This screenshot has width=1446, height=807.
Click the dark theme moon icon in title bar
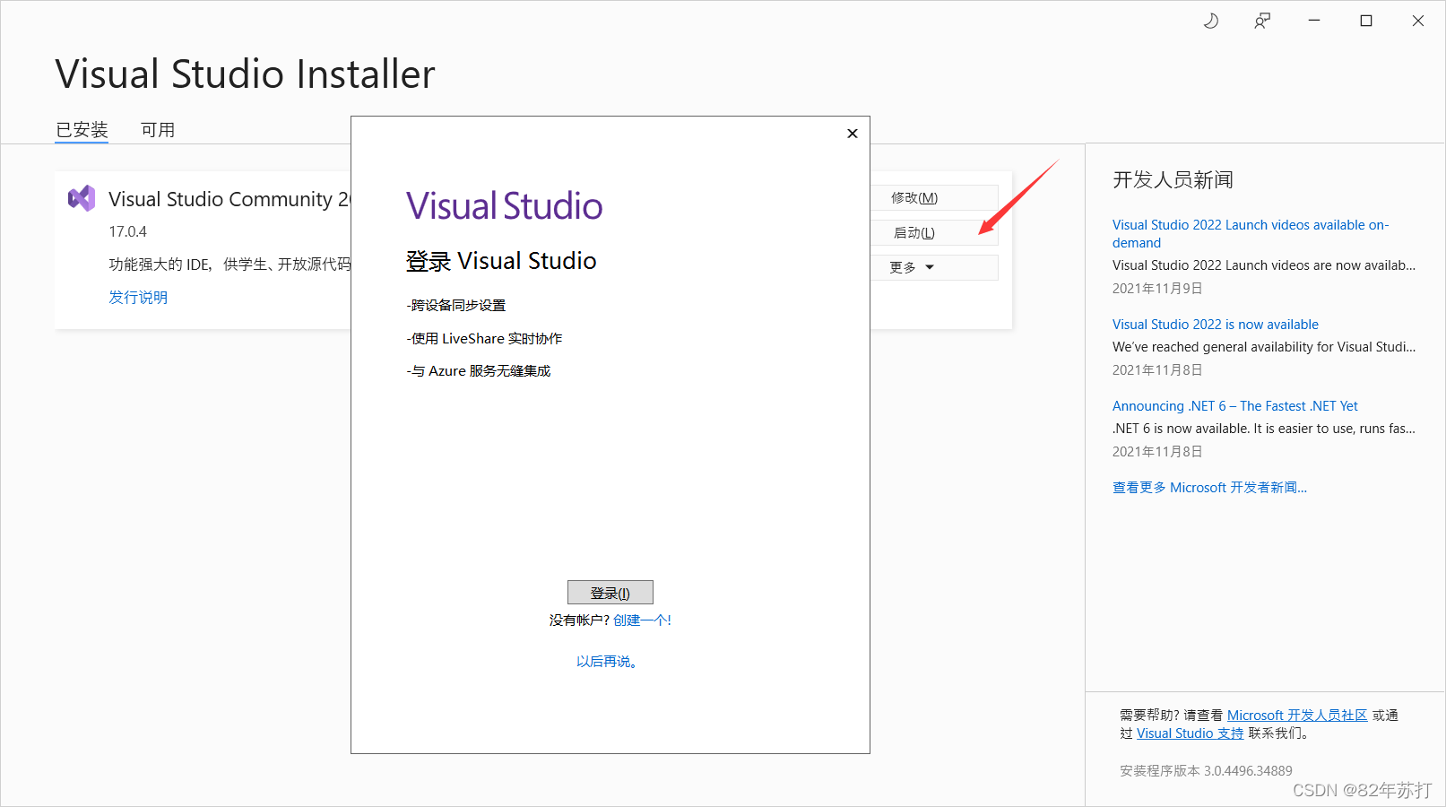1210,20
